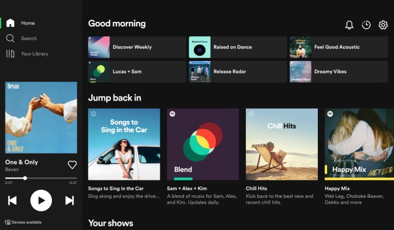
Task: Open notifications via the bell icon
Action: tap(349, 25)
